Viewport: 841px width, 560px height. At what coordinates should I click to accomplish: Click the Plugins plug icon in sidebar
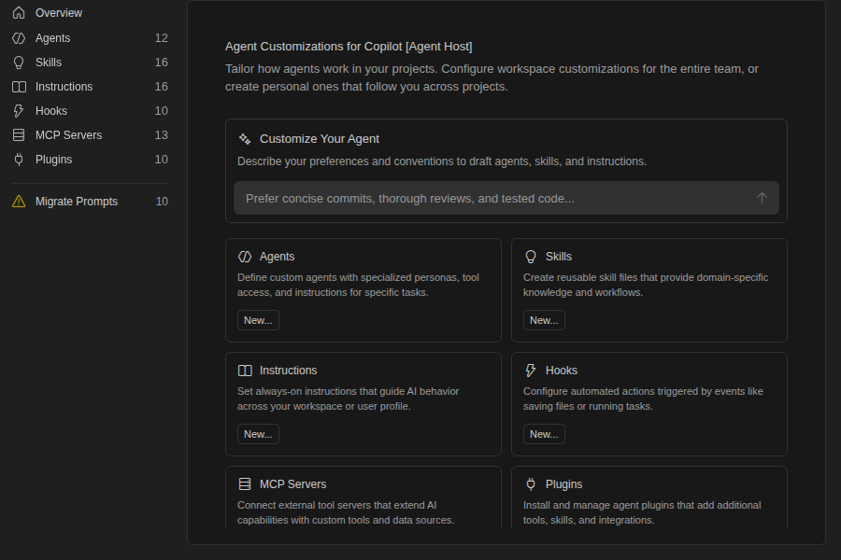tap(19, 160)
